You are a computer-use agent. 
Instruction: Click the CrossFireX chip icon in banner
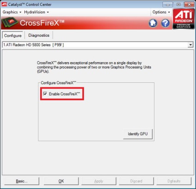click(x=10, y=23)
